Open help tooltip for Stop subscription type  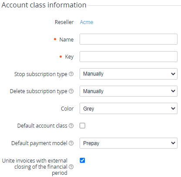[x=71, y=74]
